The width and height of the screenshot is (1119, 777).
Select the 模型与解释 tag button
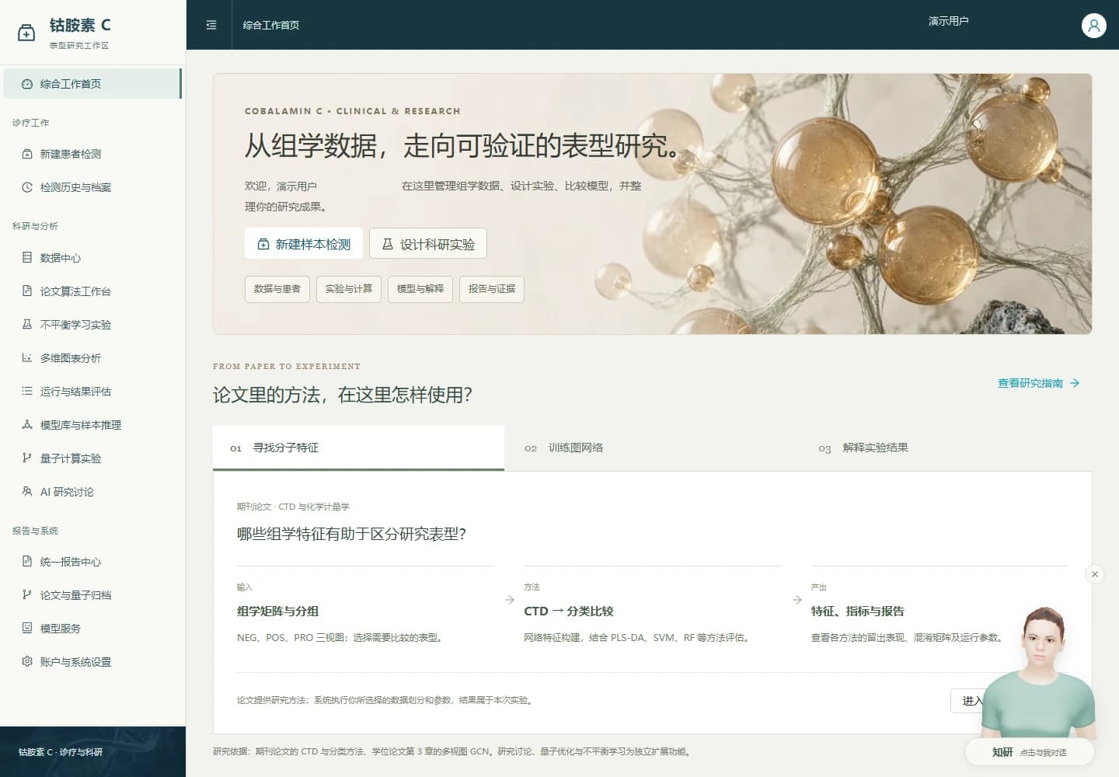click(420, 289)
